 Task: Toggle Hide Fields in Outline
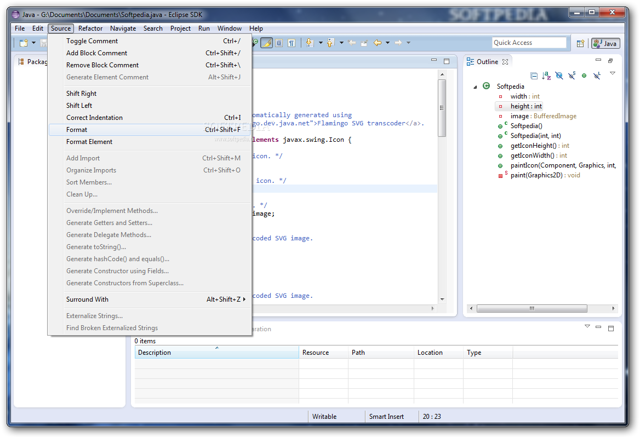(559, 76)
